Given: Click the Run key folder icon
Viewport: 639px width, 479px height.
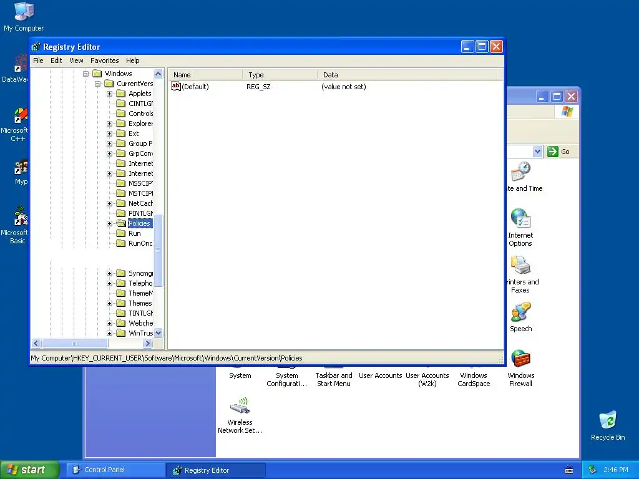Looking at the screenshot, I should (x=120, y=233).
